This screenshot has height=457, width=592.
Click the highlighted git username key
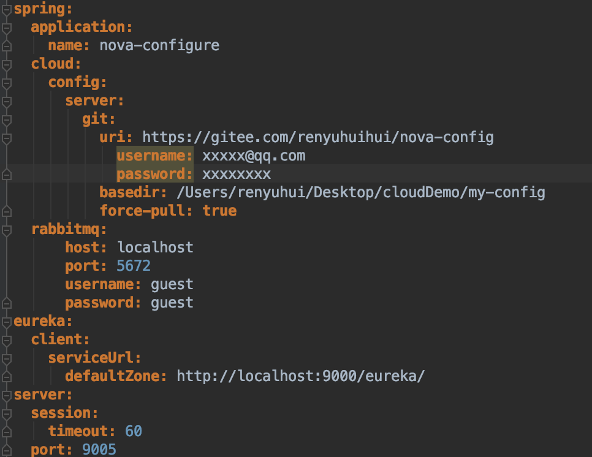(x=154, y=156)
